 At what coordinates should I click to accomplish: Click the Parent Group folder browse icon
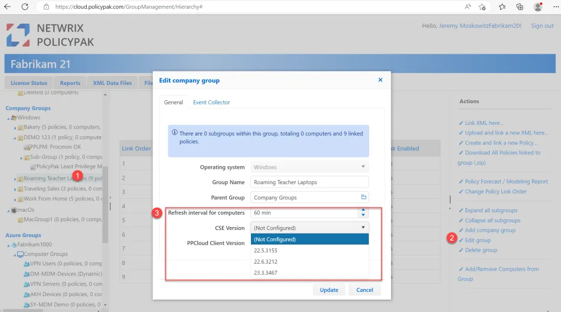pyautogui.click(x=364, y=198)
